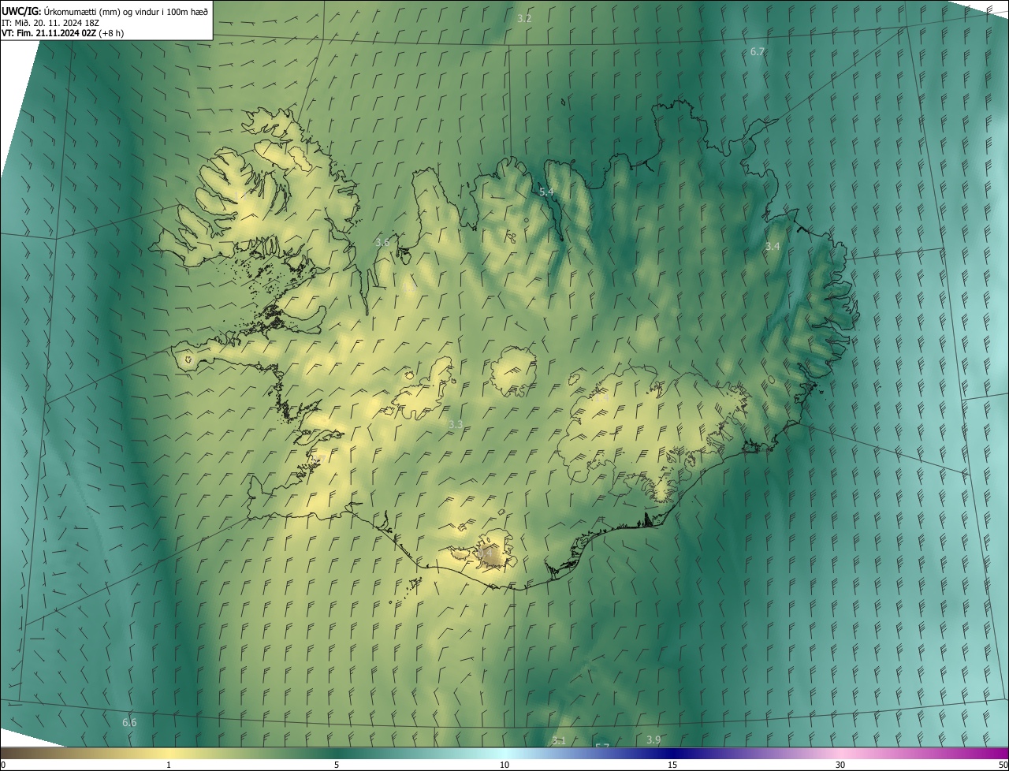This screenshot has height=771, width=1009.
Task: Click the brown band at the colour scale's start
Action: [x=24, y=753]
